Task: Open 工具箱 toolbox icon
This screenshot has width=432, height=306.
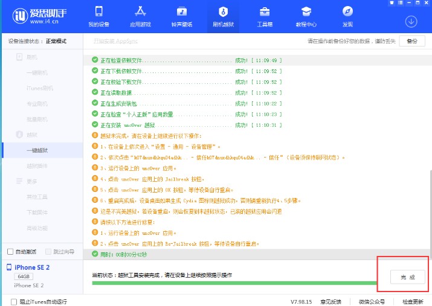Action: tap(265, 17)
